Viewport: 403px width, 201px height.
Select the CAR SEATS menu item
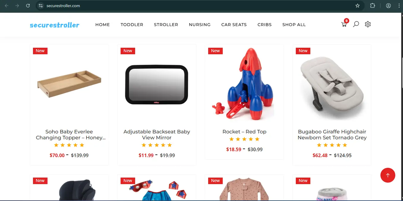[x=234, y=25]
